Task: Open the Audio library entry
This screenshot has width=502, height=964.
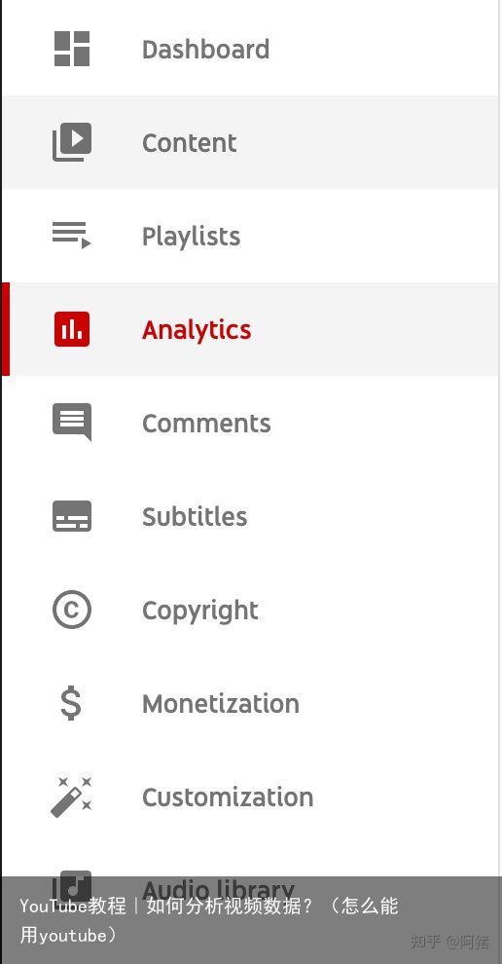Action: coord(218,890)
